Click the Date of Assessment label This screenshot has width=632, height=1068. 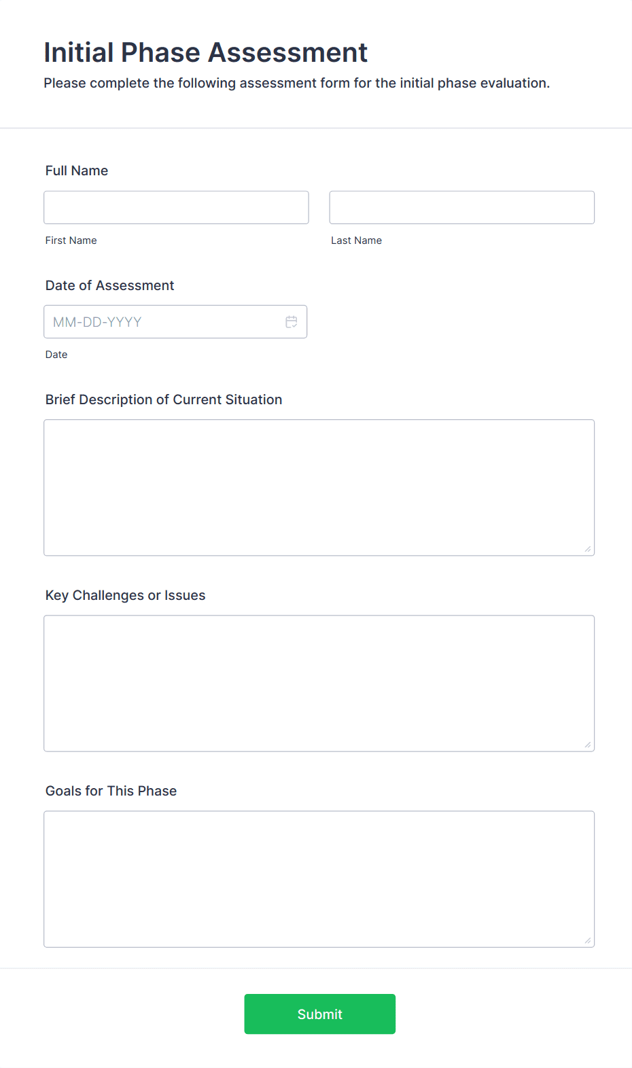click(x=109, y=285)
